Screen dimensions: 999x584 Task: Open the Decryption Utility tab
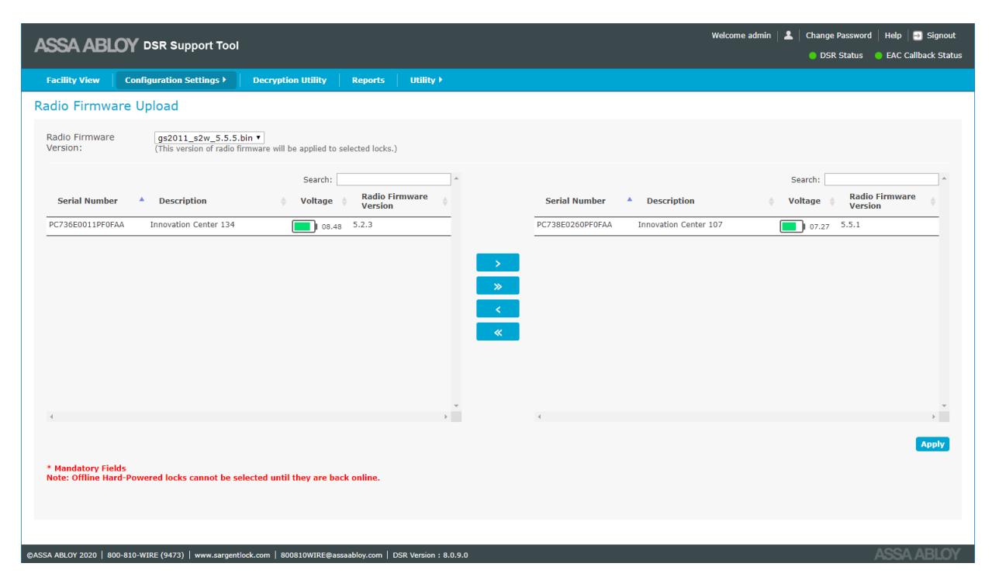tap(289, 80)
